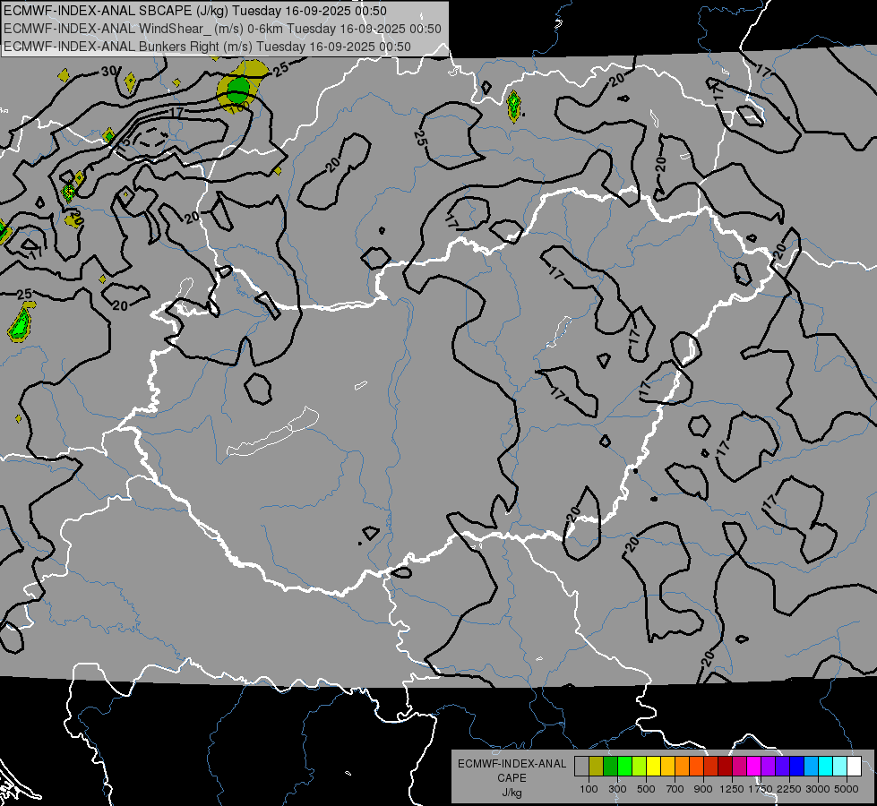Select the cyan legend swatch

click(x=826, y=767)
